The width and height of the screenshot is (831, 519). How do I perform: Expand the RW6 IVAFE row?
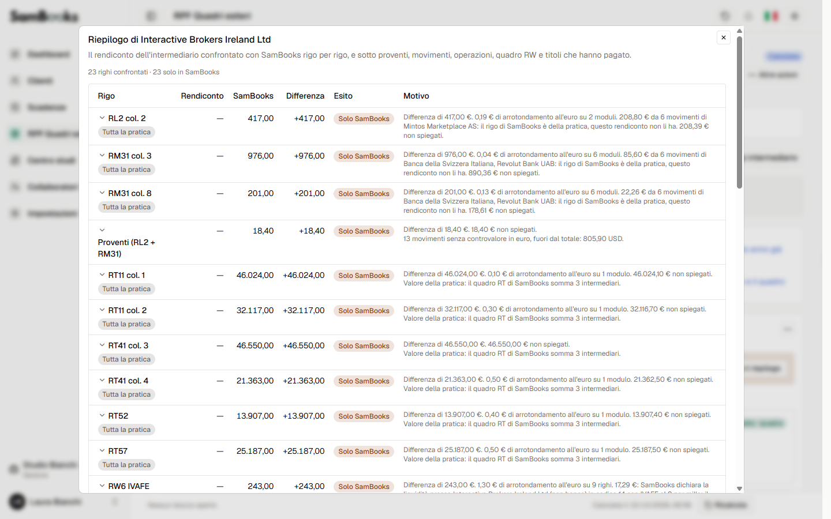pyautogui.click(x=102, y=486)
